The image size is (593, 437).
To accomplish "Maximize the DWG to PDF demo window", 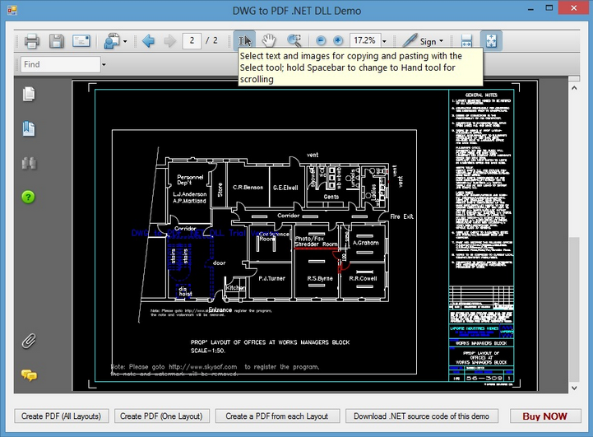I will pos(549,8).
